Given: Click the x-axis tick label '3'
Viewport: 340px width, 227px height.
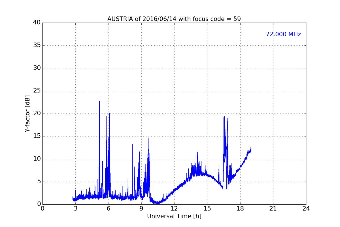Looking at the screenshot, I should [75, 209].
